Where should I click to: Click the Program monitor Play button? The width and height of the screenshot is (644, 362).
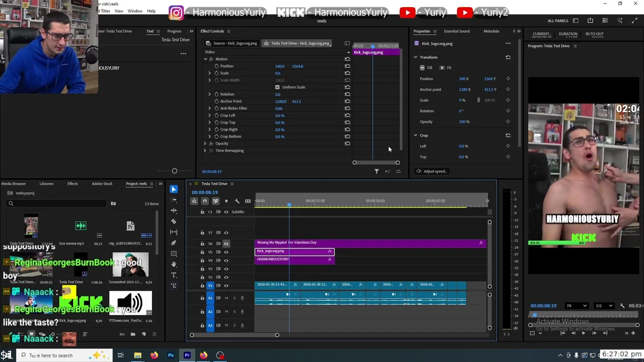pyautogui.click(x=583, y=333)
